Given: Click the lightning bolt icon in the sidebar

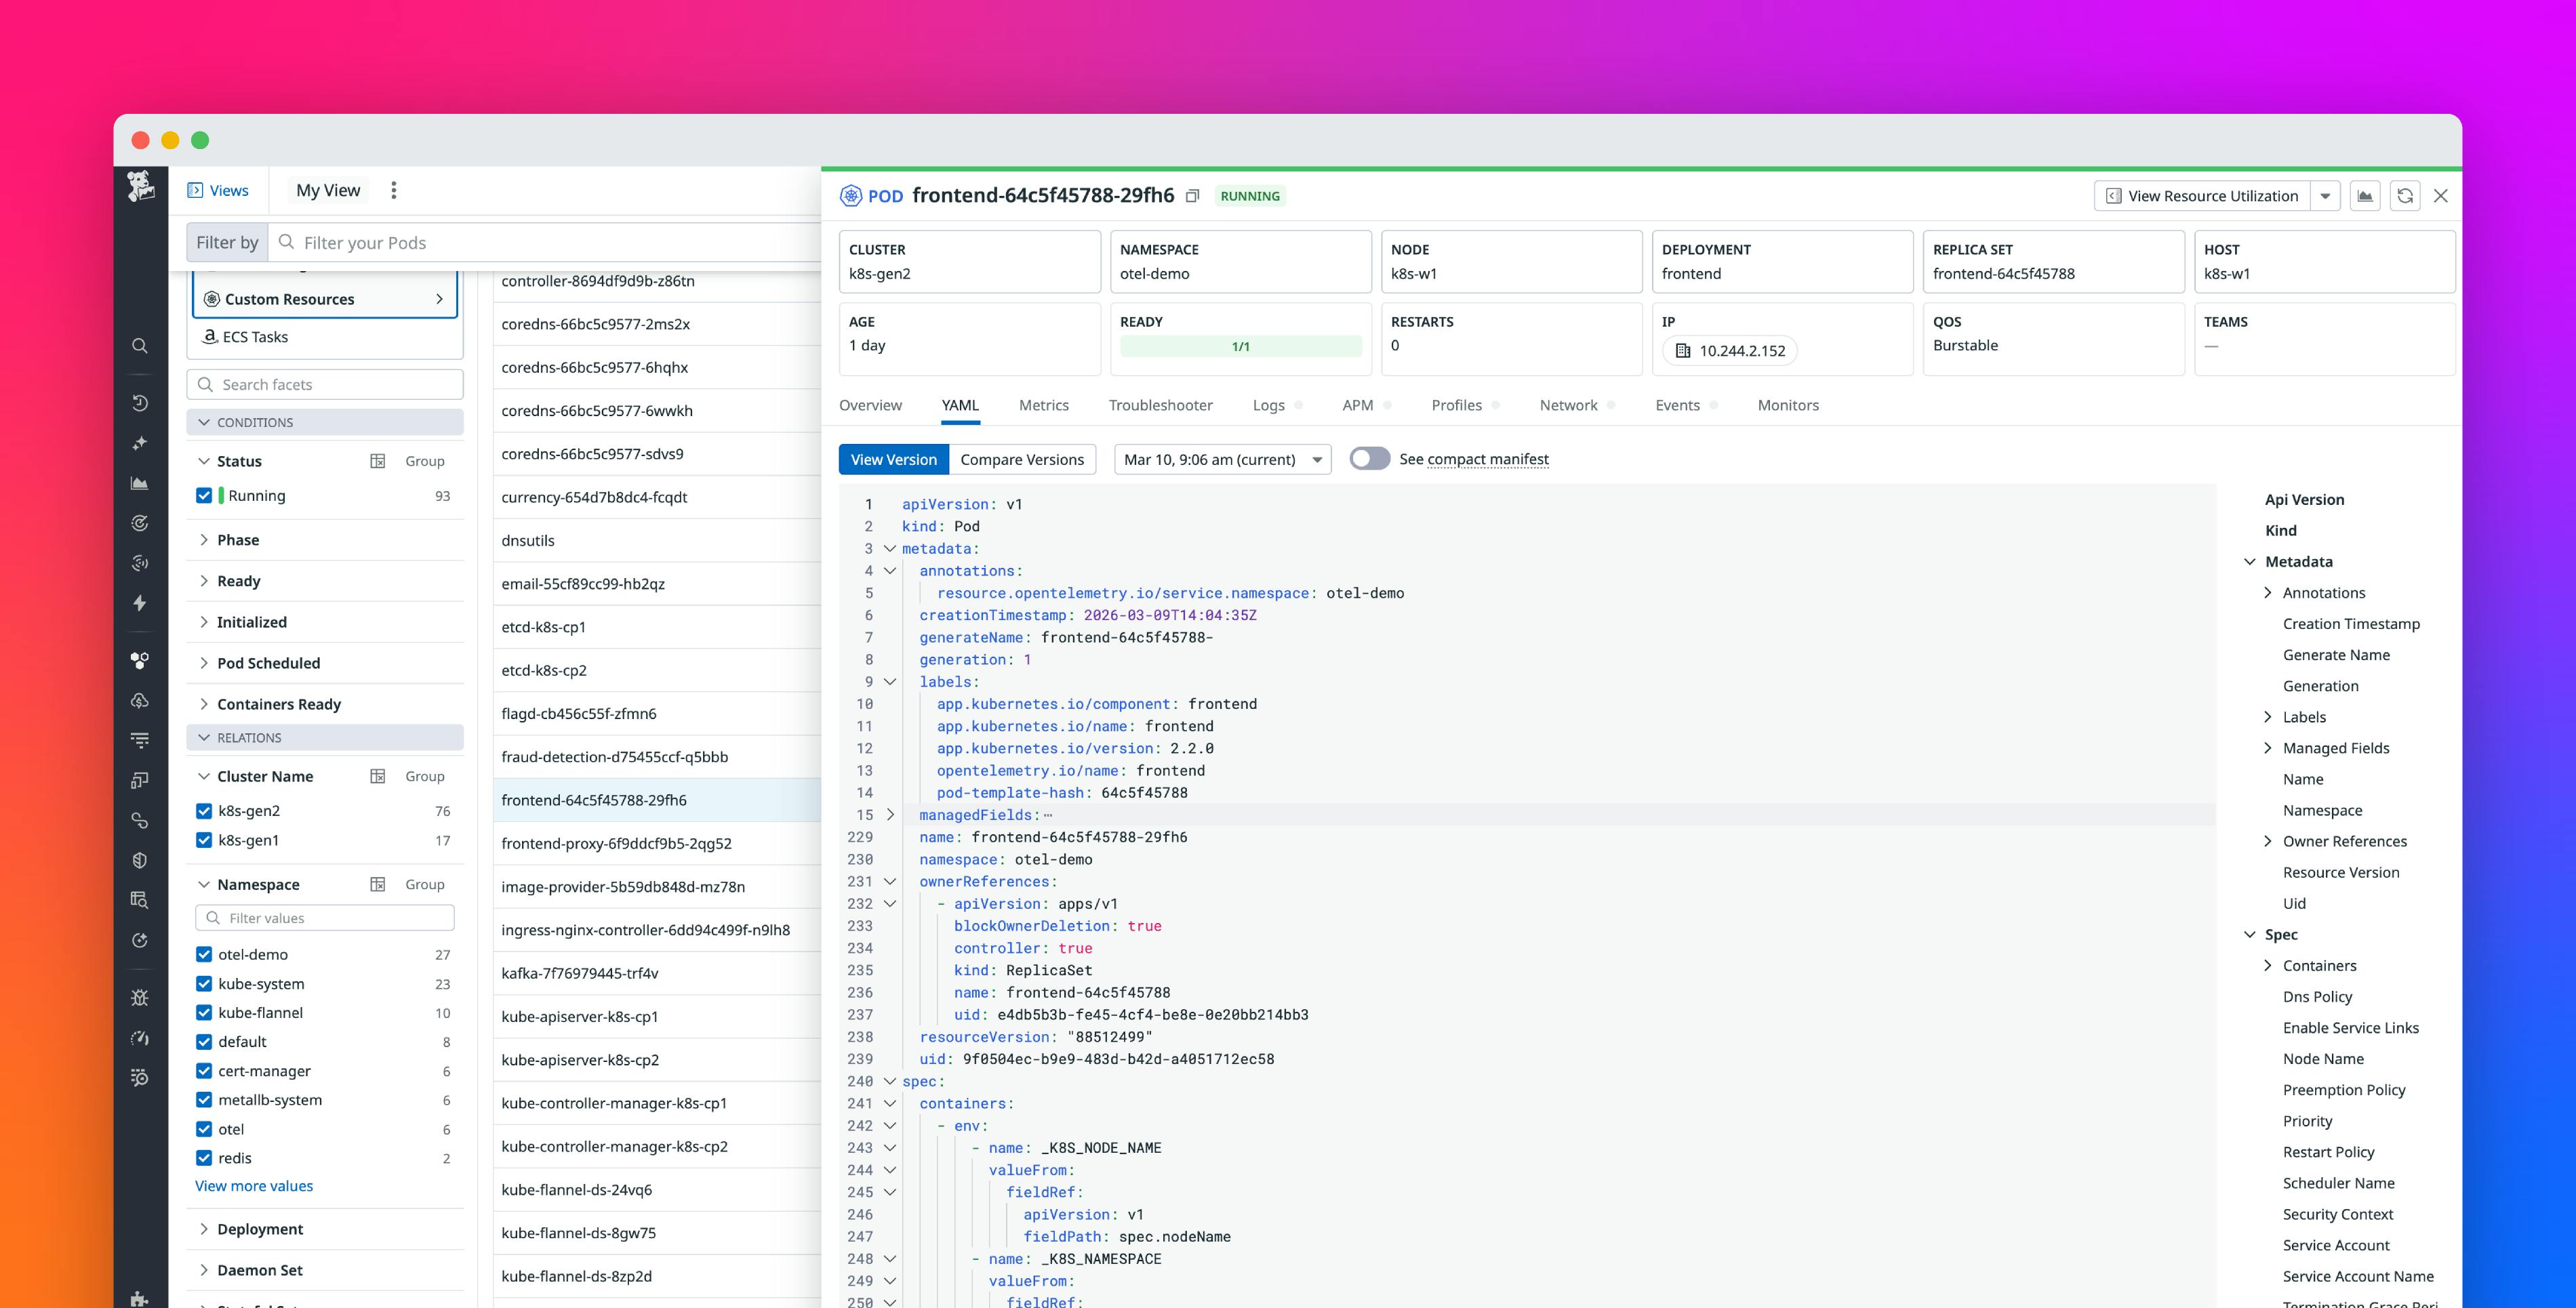Looking at the screenshot, I should [x=140, y=603].
